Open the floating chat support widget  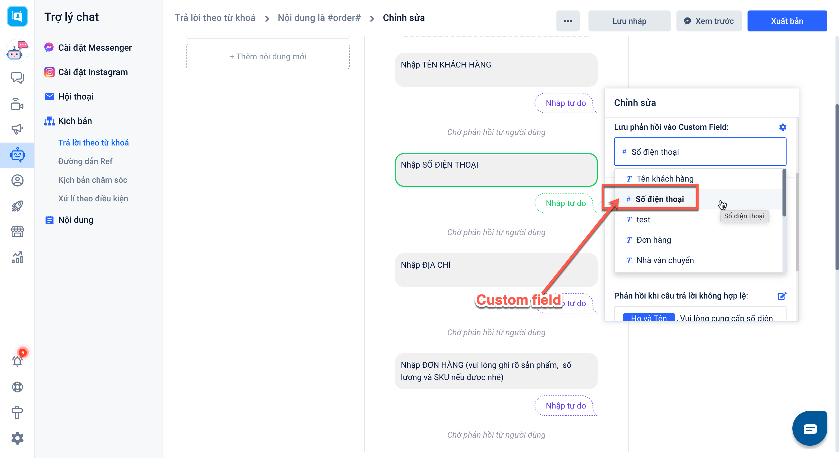pyautogui.click(x=810, y=428)
